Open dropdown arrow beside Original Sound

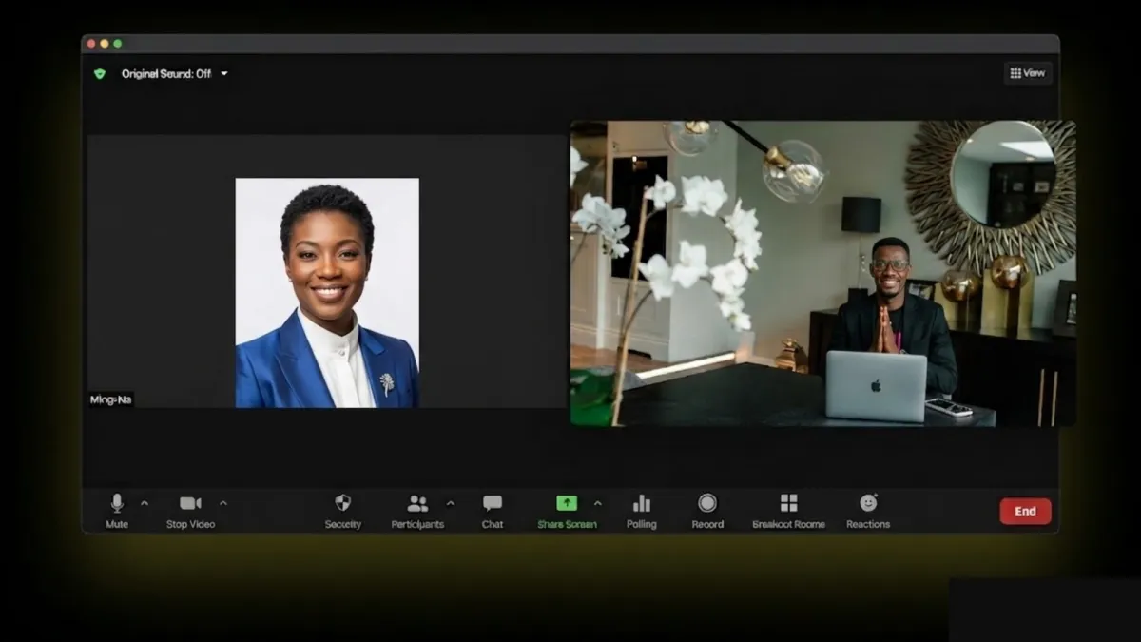[x=224, y=73]
